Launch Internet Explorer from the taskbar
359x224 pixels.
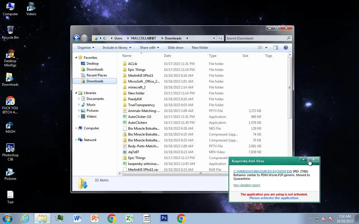pos(25,218)
